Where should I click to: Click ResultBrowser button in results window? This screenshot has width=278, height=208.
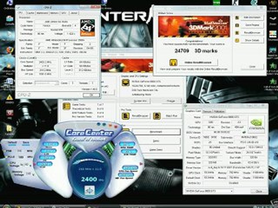pos(252,33)
